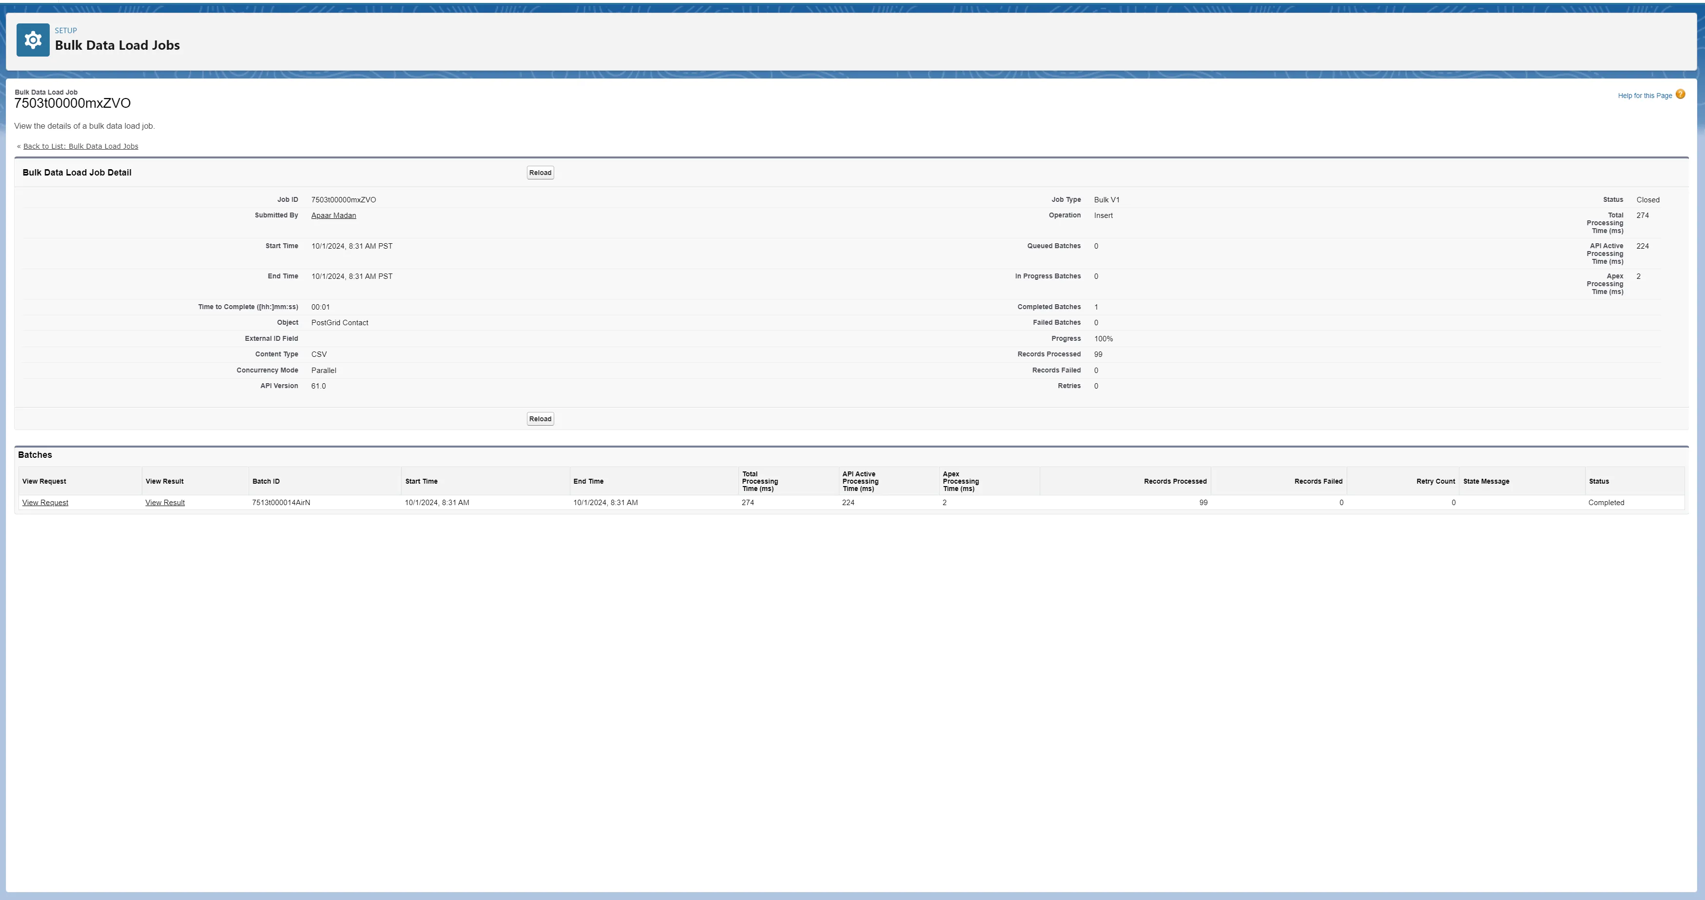Click the Retry Count column header
This screenshot has width=1705, height=900.
(1435, 482)
